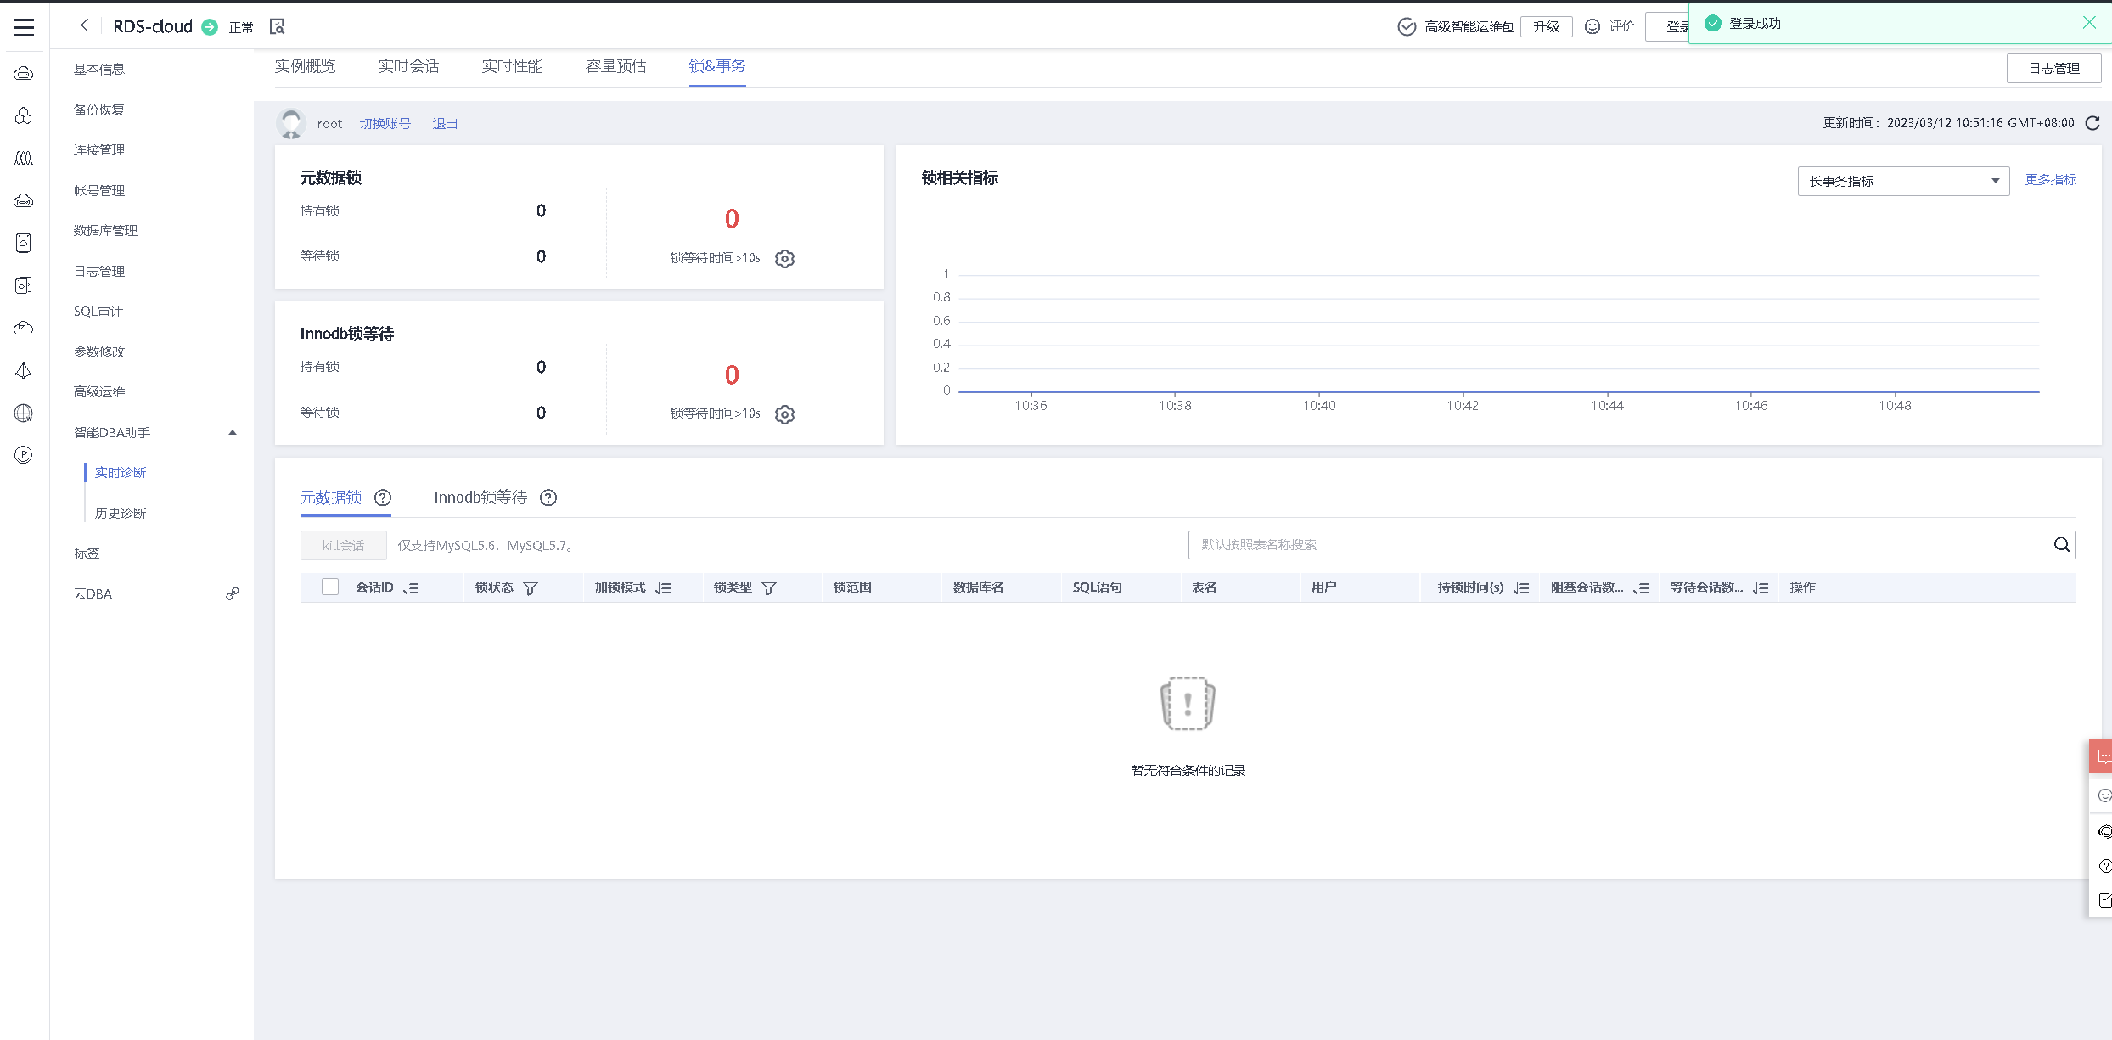Open metadata lock wait-time settings gear
Screen dimensions: 2112x1040
click(x=784, y=259)
